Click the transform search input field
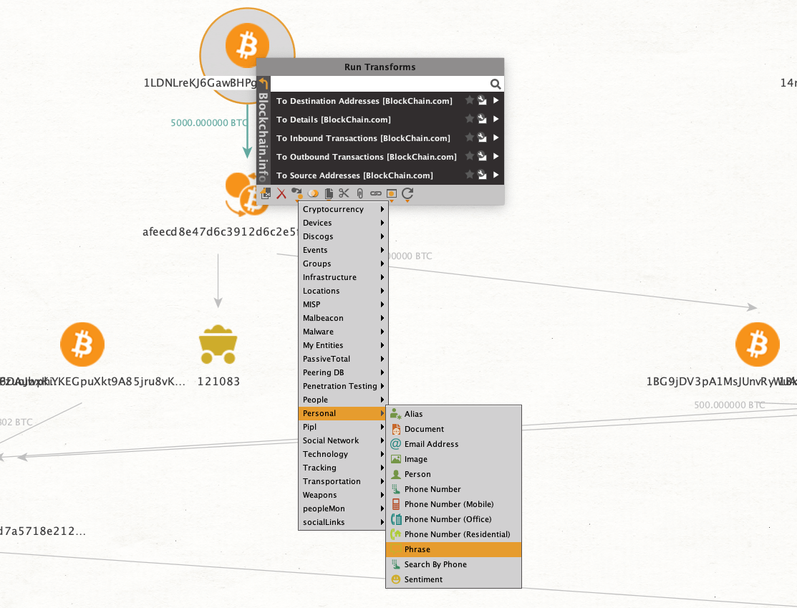This screenshot has height=608, width=797. 380,84
